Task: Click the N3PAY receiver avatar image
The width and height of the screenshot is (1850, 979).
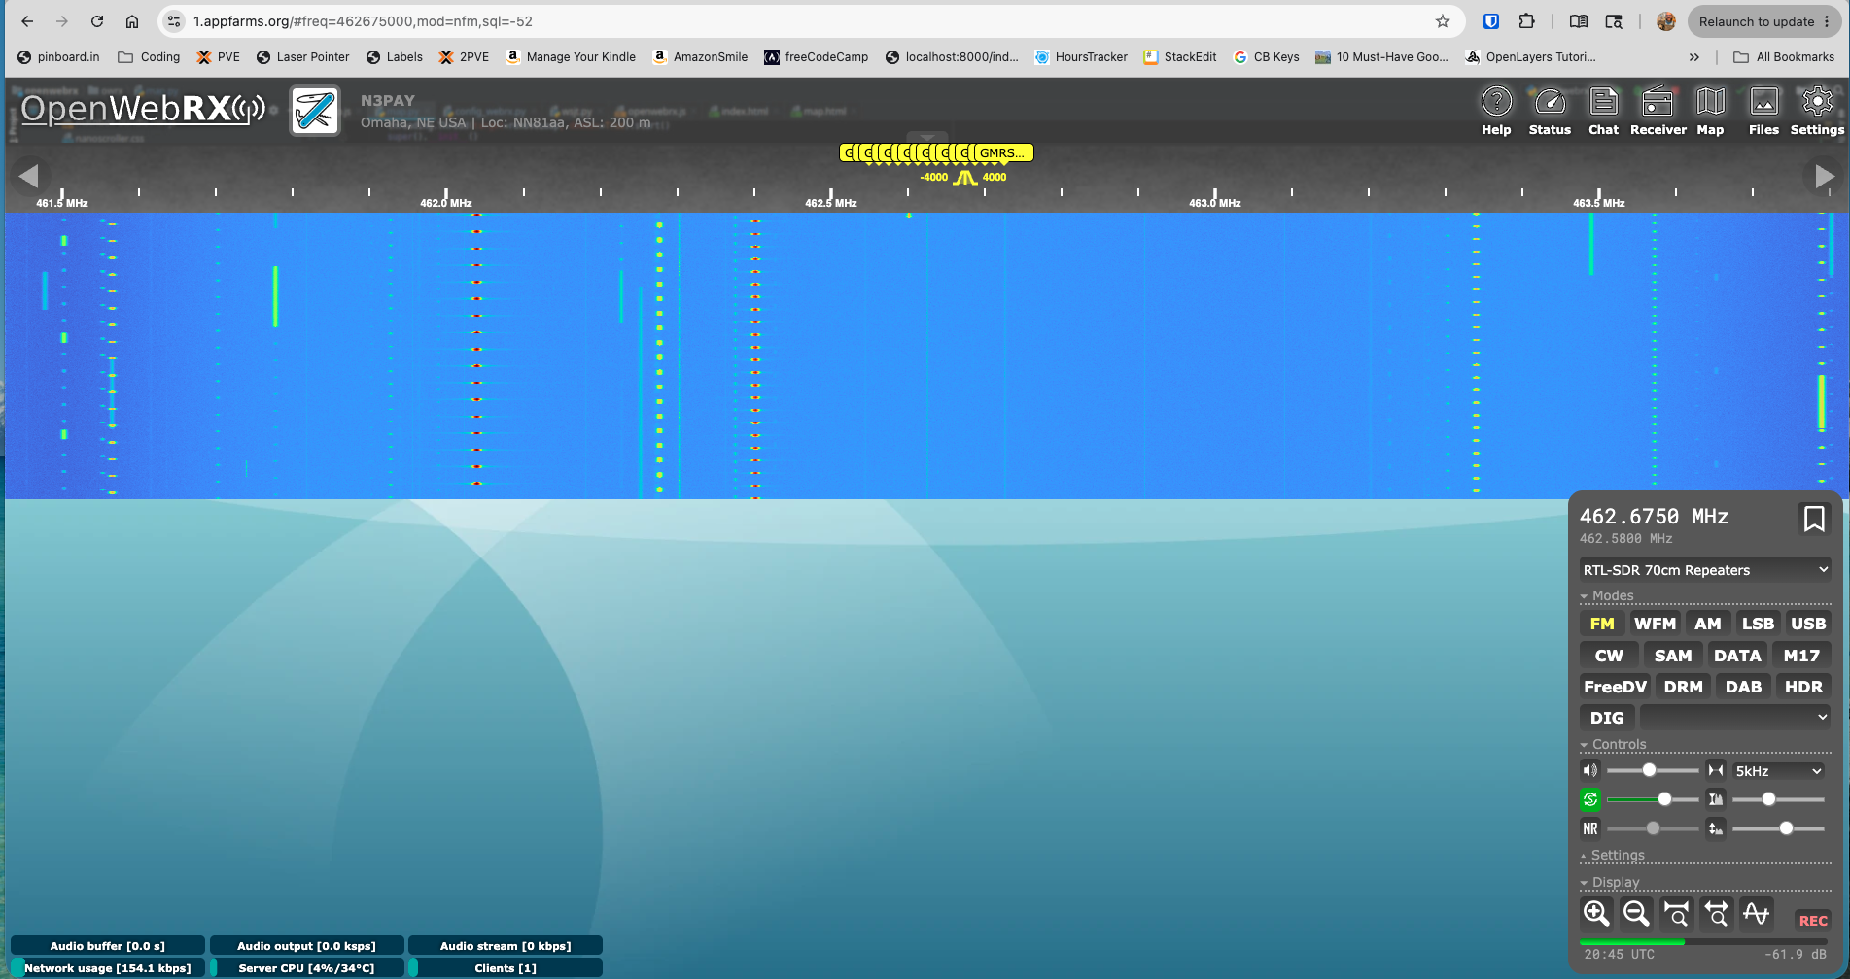Action: coord(315,111)
